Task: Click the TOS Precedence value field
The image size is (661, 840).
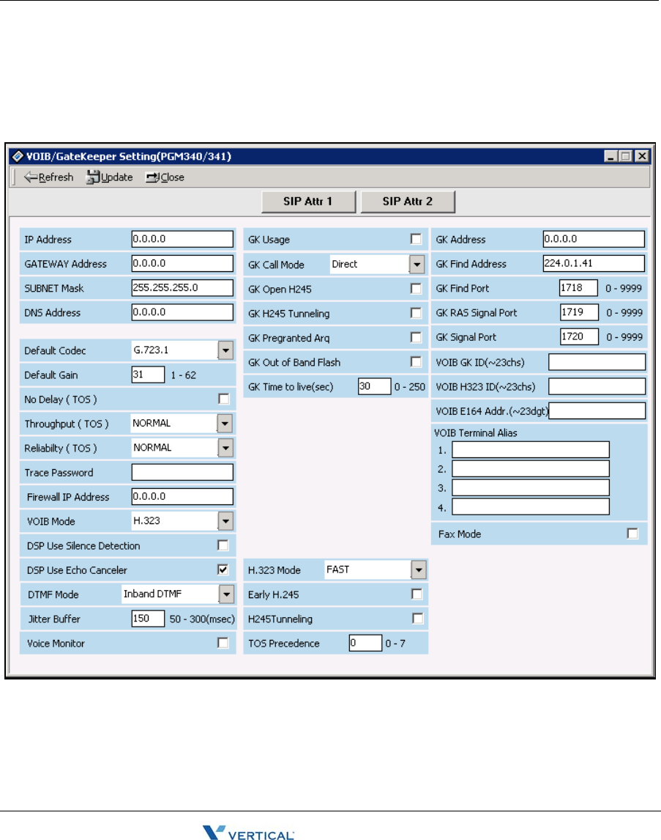Action: coord(366,643)
